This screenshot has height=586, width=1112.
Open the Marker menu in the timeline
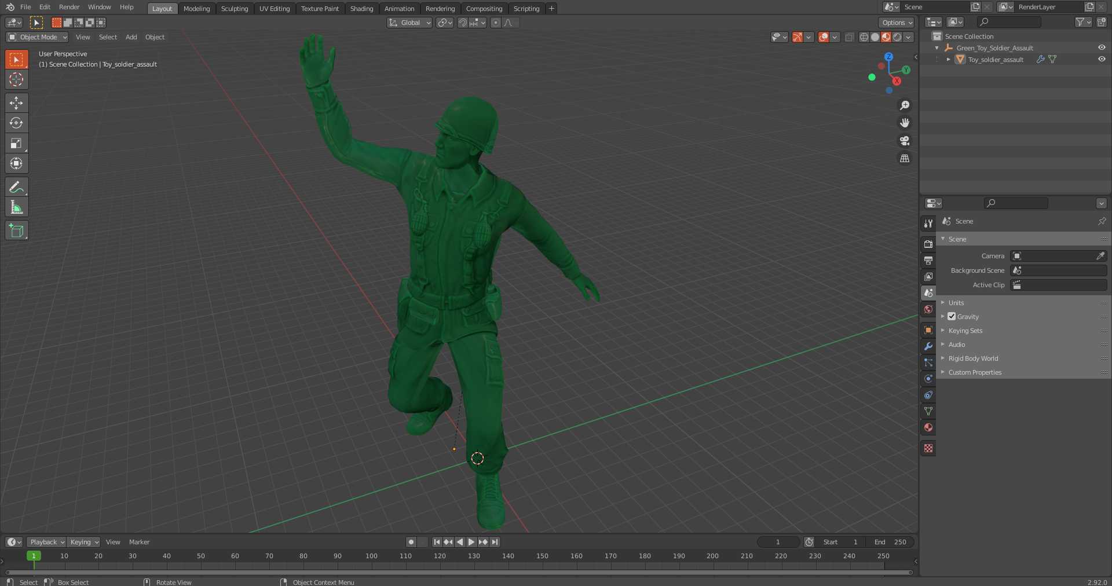pyautogui.click(x=139, y=542)
